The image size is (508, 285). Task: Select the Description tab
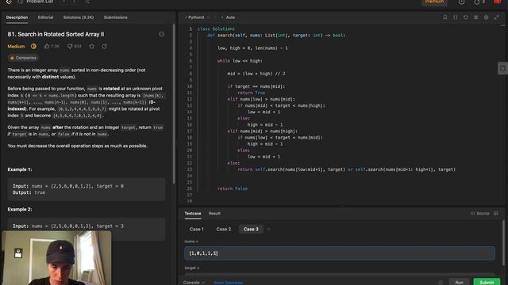(x=17, y=17)
